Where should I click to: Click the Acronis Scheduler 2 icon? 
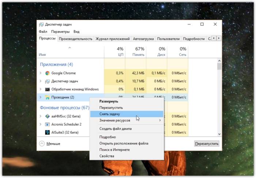coord(47,125)
